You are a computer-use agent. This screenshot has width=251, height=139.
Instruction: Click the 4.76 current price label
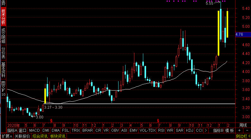[239, 34]
